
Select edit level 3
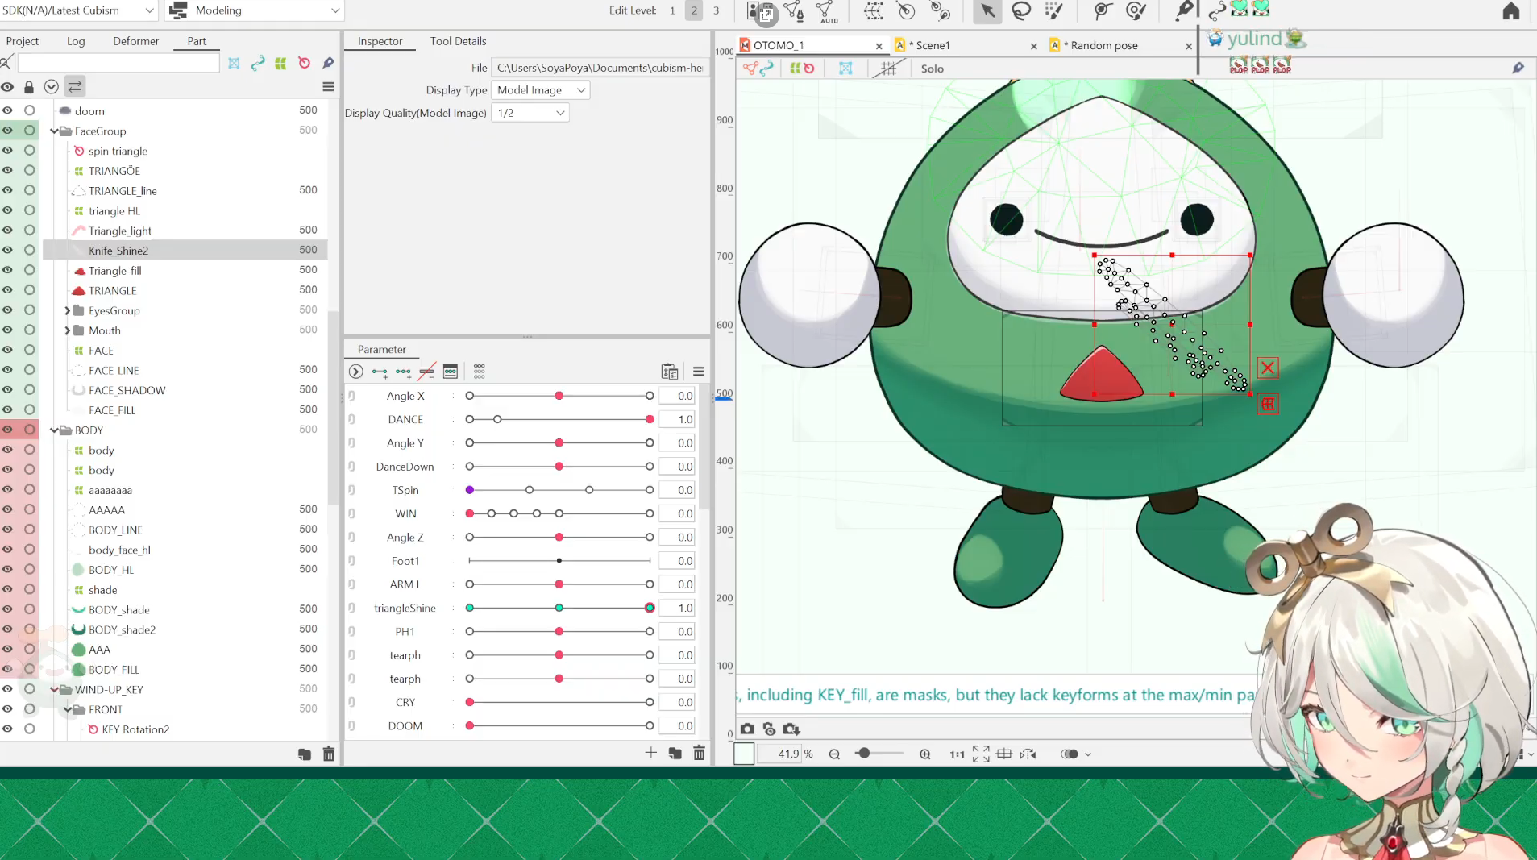click(x=716, y=10)
